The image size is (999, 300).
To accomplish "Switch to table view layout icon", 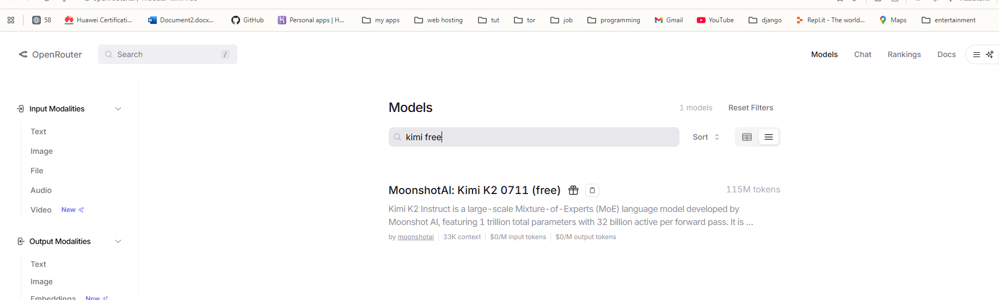I will [x=747, y=137].
